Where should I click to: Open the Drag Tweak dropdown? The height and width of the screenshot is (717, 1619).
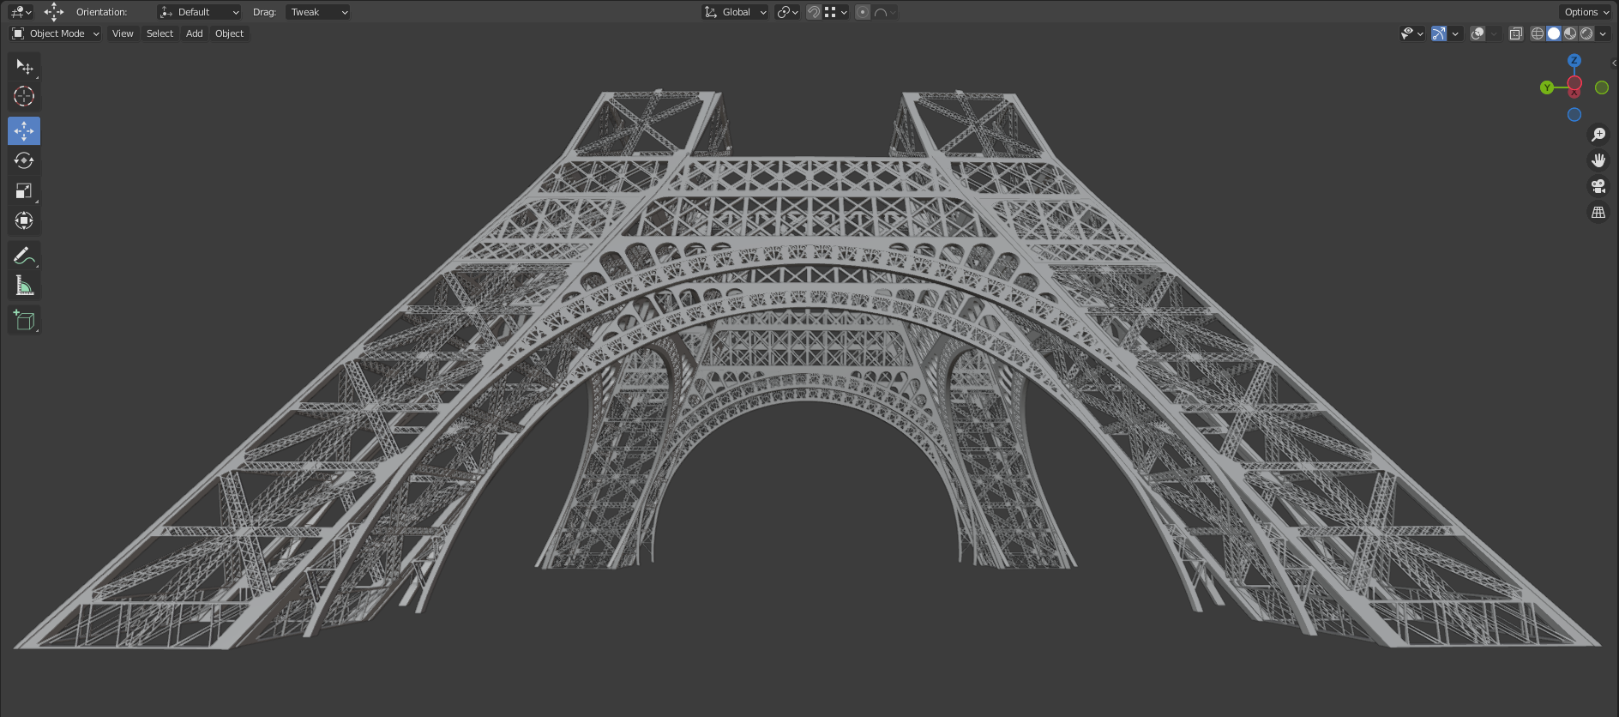(317, 12)
